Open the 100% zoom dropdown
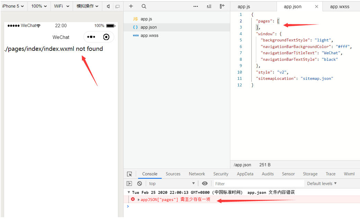 [39, 6]
